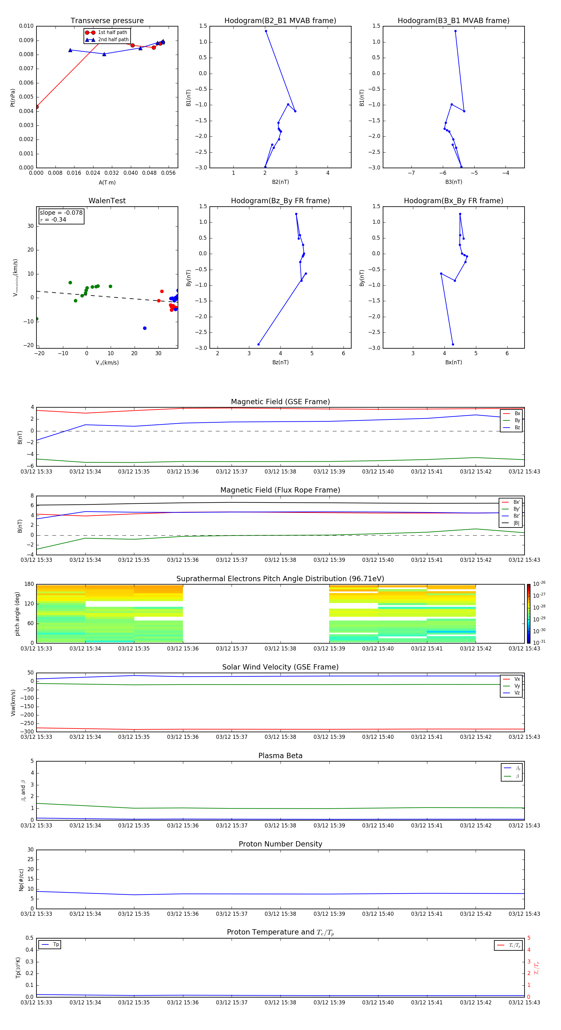Viewport: 561px width, 1030px height.
Task: Click the "Vy" velocity legend entry
Action: (511, 686)
